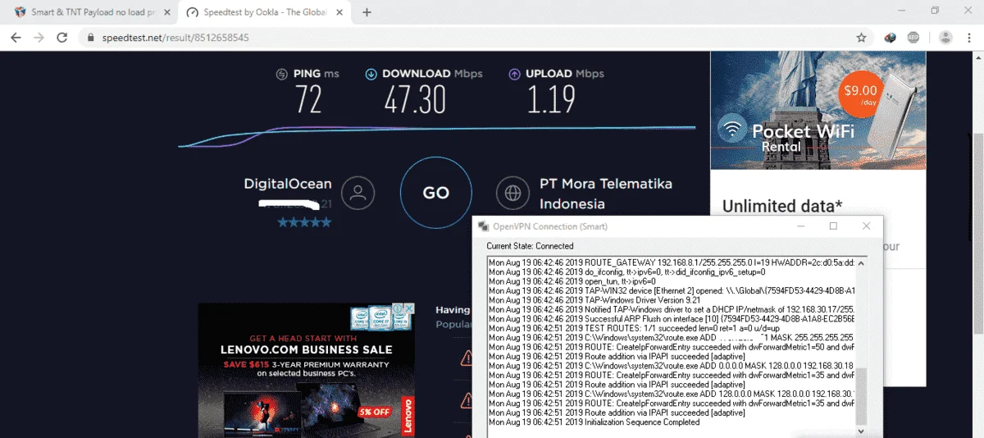984x438 pixels.
Task: Click the Current State: Connected label
Action: [x=530, y=246]
